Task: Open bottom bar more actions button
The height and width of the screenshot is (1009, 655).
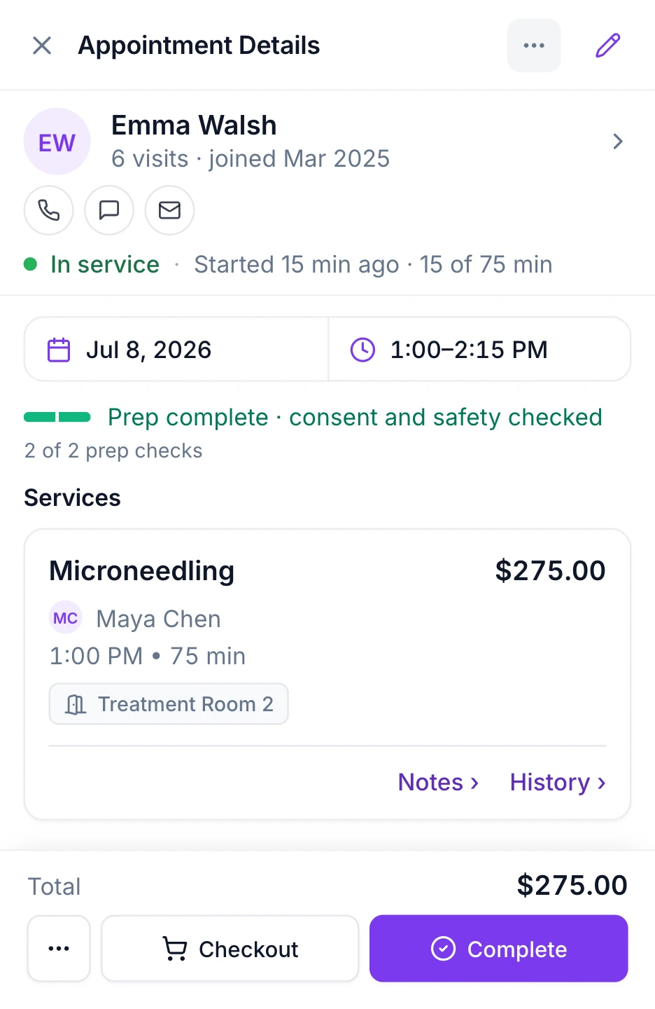Action: tap(59, 948)
